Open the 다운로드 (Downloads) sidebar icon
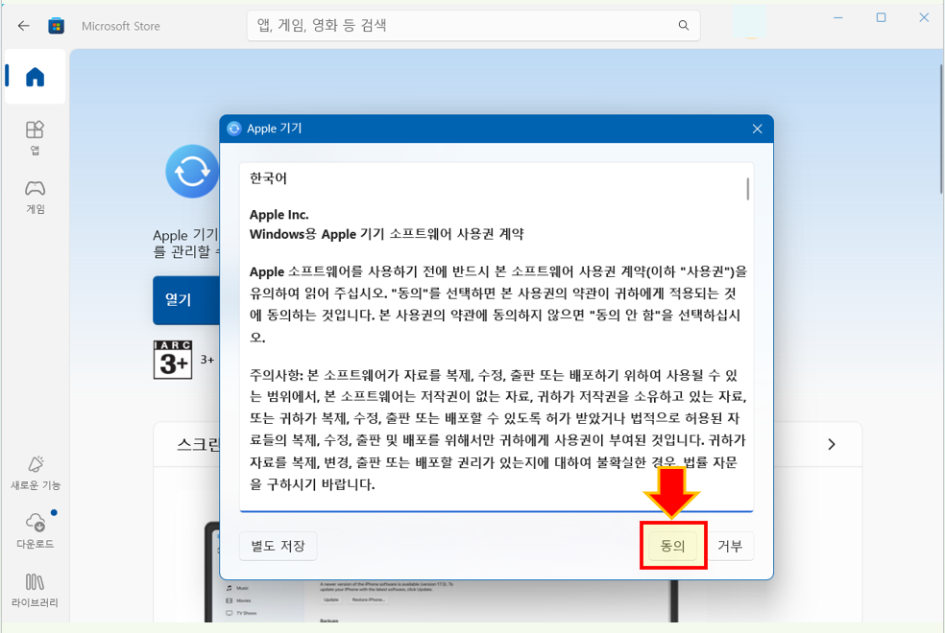The image size is (945, 633). click(x=36, y=523)
